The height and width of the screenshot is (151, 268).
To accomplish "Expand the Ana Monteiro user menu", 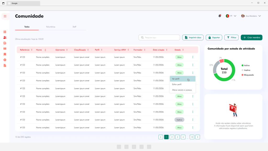I will 251,16.
